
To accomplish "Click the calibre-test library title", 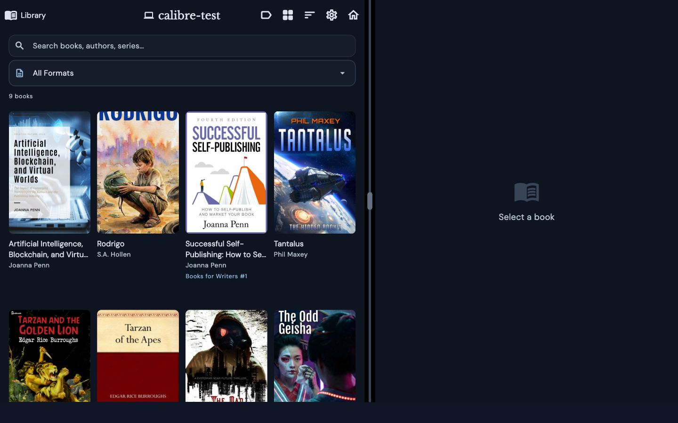I will click(189, 16).
